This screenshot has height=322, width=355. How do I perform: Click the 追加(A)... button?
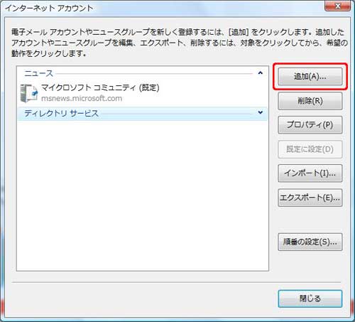click(x=310, y=76)
